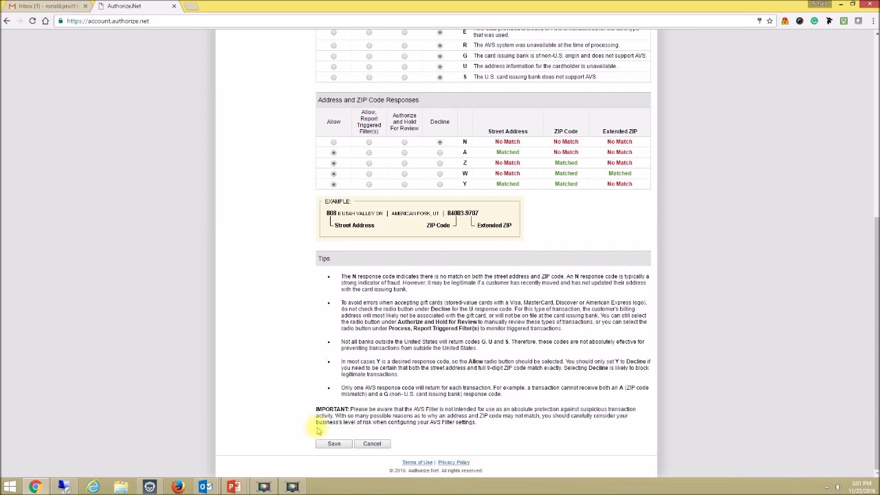Select Allow Report Triggered Filter for code S
Viewport: 880px width, 495px height.
point(369,77)
